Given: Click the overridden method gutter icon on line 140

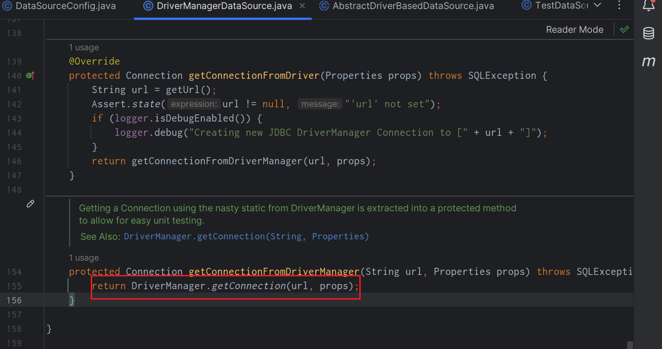Looking at the screenshot, I should tap(30, 75).
